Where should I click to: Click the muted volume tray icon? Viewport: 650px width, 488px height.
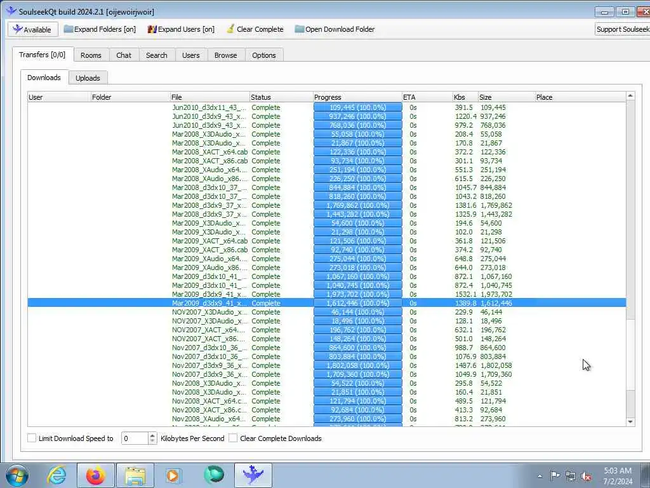click(586, 476)
